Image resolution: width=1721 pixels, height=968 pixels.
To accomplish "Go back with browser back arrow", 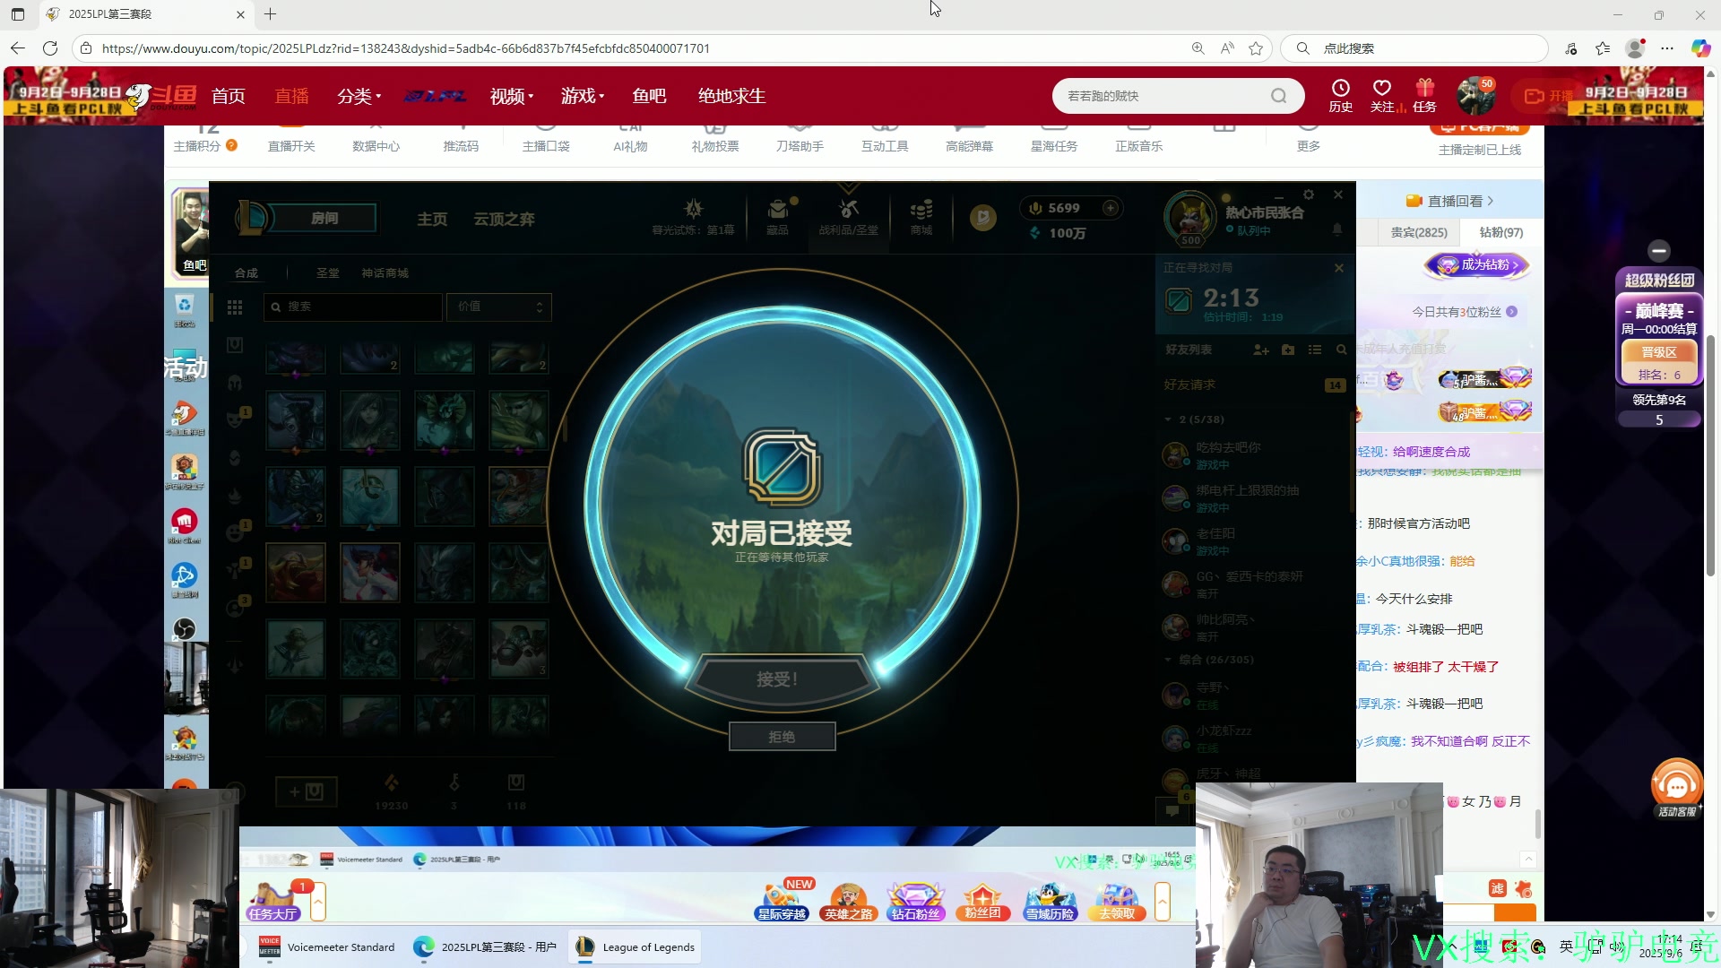I will click(x=18, y=48).
